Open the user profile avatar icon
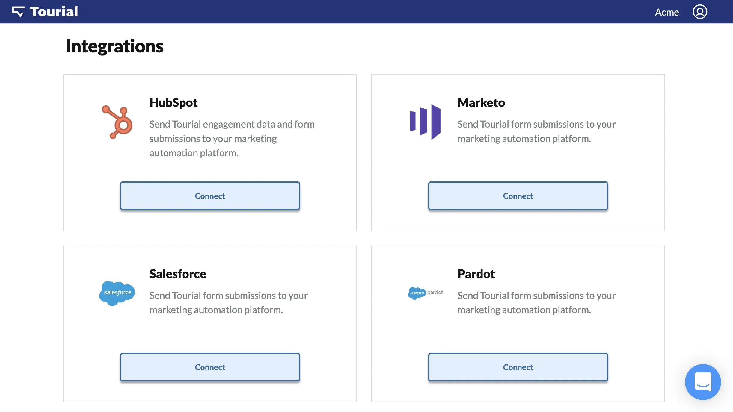The height and width of the screenshot is (412, 733). [700, 12]
